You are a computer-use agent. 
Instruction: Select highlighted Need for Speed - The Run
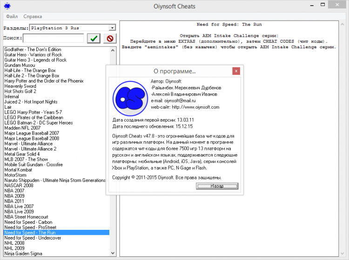click(57, 233)
